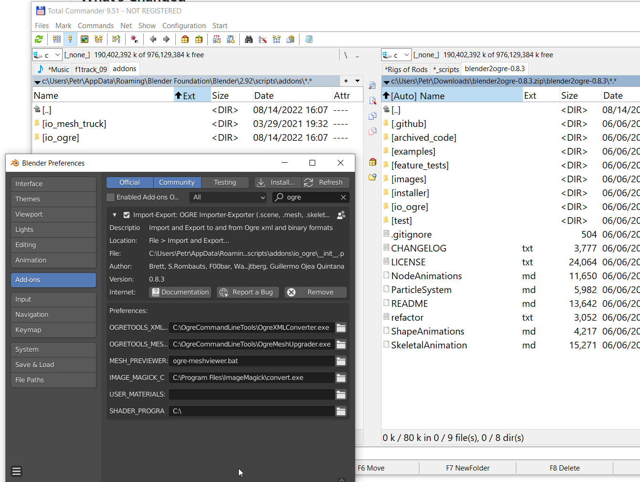
Task: Go to root with the backslash button
Action: coord(346,55)
